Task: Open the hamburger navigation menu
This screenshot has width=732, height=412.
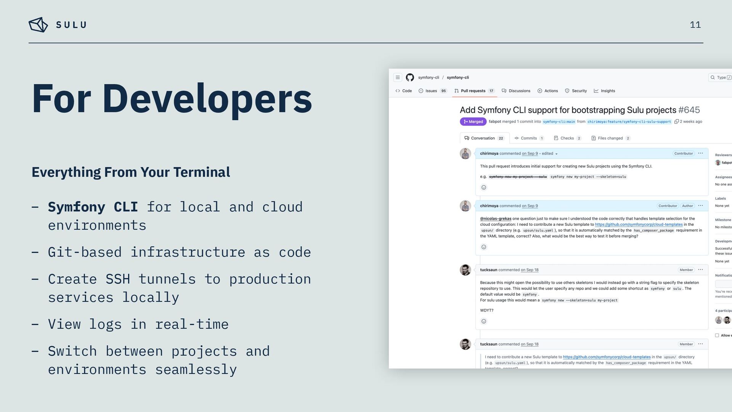Action: pyautogui.click(x=398, y=77)
